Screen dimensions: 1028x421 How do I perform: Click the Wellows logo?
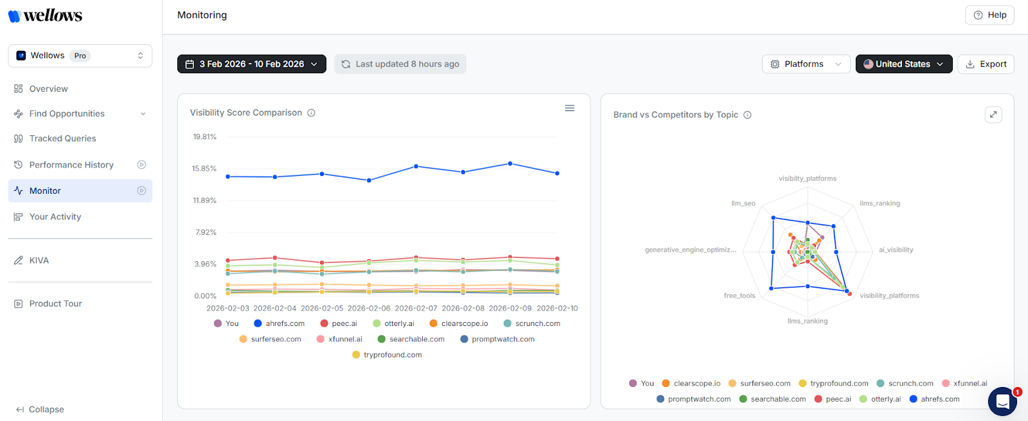pyautogui.click(x=45, y=15)
